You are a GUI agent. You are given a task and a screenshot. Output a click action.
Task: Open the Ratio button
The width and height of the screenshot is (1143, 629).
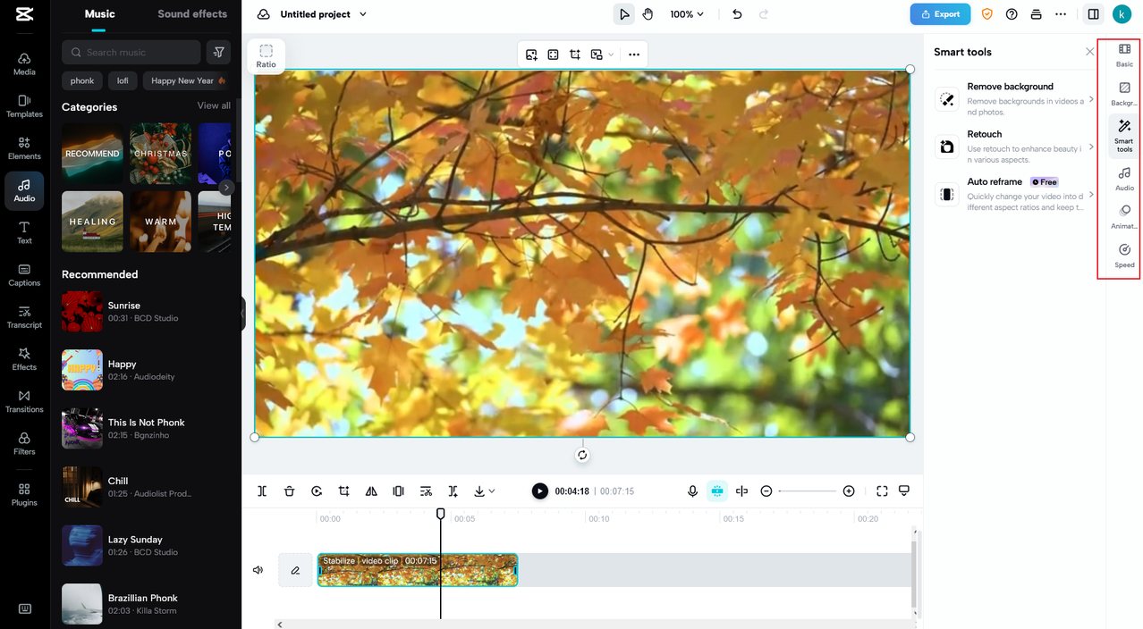coord(267,55)
